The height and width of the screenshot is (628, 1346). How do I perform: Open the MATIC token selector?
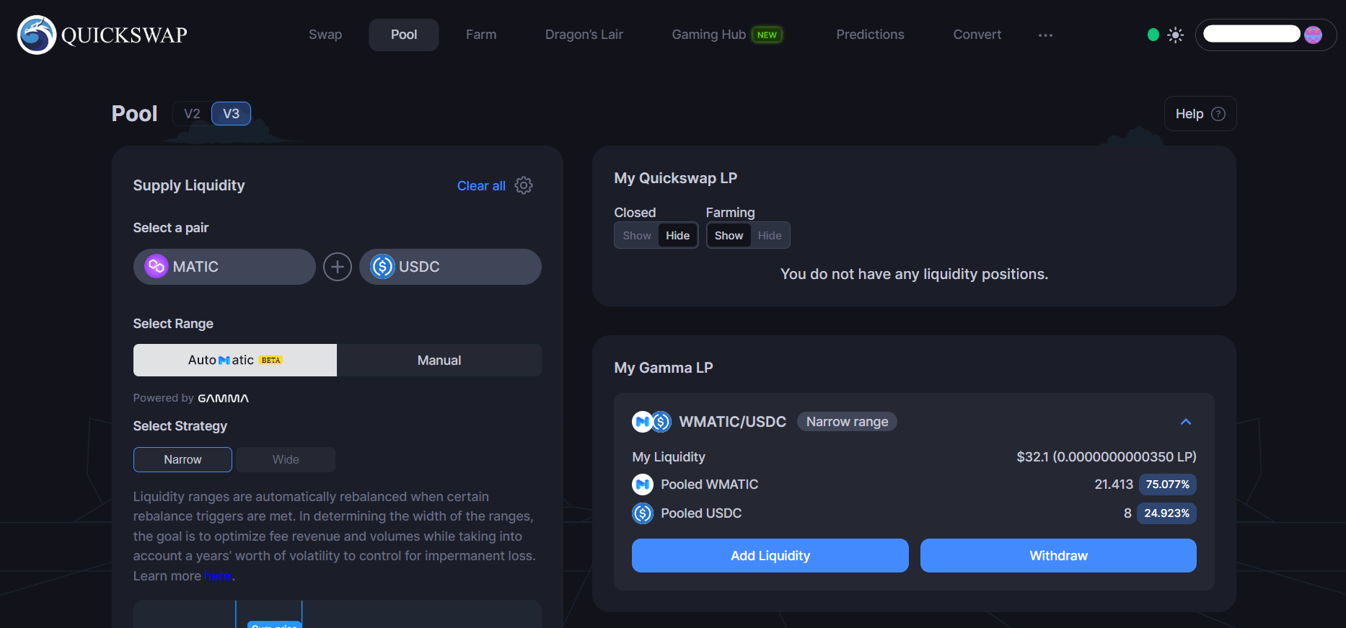coord(224,267)
